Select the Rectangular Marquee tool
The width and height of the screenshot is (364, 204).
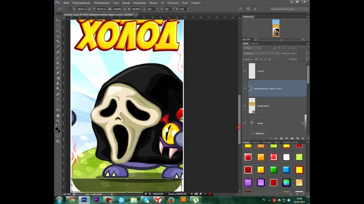(x=58, y=25)
